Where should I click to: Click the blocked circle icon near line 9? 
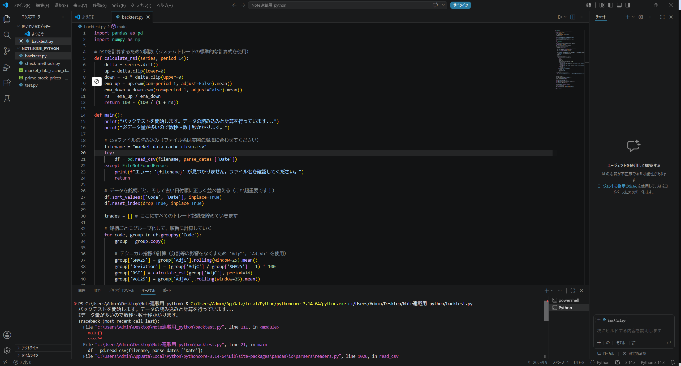[97, 82]
